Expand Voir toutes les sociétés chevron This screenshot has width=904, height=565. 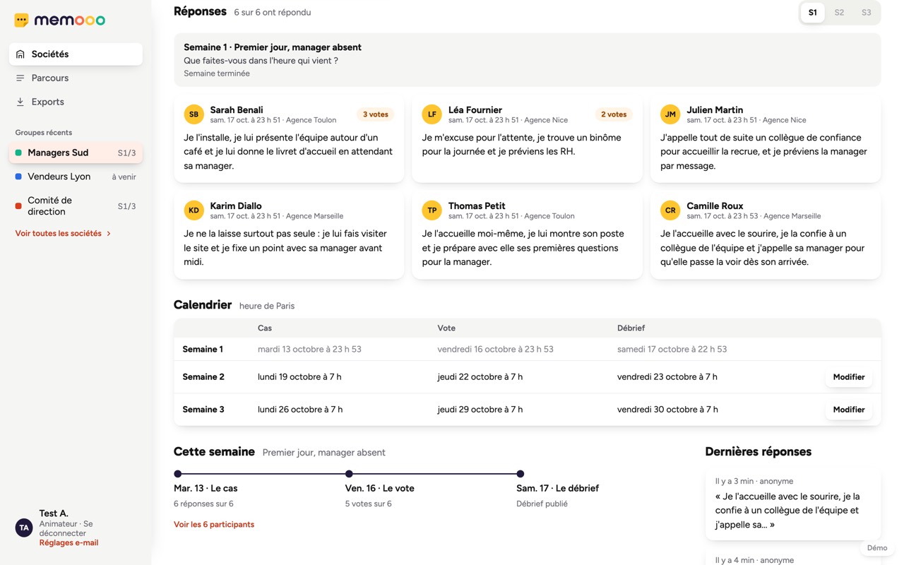(x=109, y=234)
